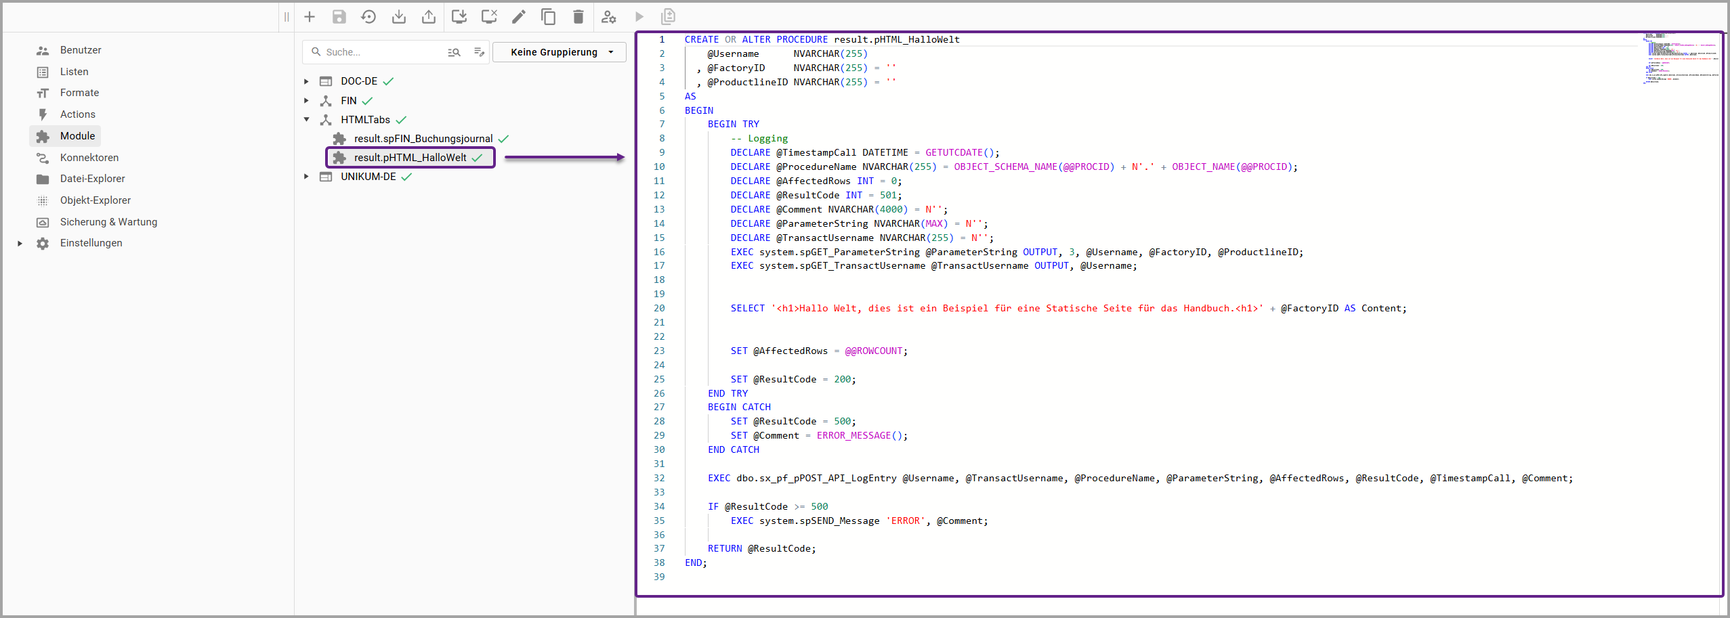Click the floppy disk save icon

point(339,17)
